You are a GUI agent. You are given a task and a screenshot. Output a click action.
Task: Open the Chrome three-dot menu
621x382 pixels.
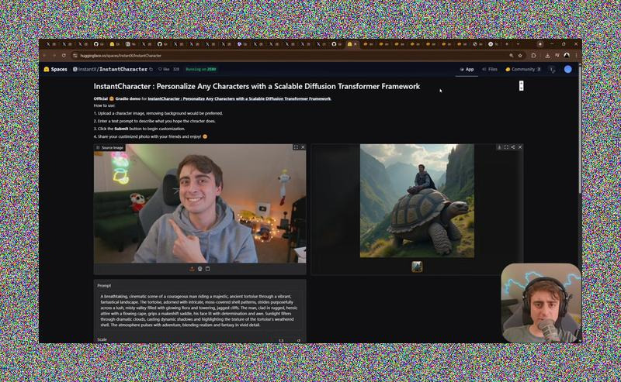576,56
